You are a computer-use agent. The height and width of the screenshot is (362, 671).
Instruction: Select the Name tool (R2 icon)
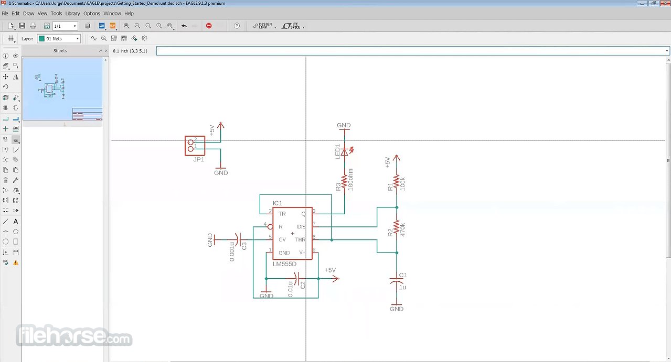6,139
